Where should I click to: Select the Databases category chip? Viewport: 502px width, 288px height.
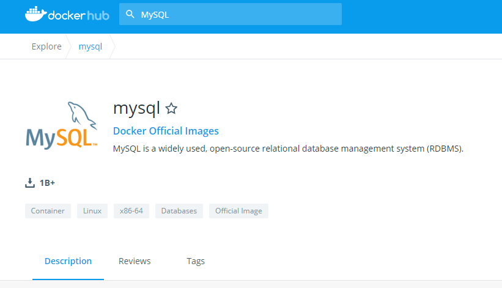[179, 211]
